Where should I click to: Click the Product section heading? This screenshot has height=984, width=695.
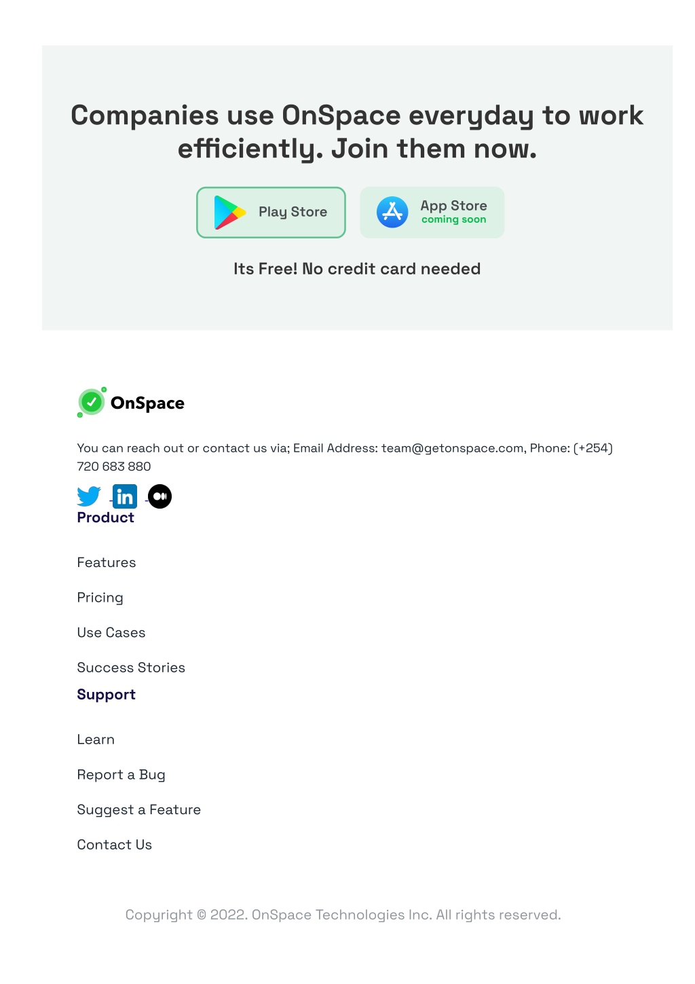(106, 517)
